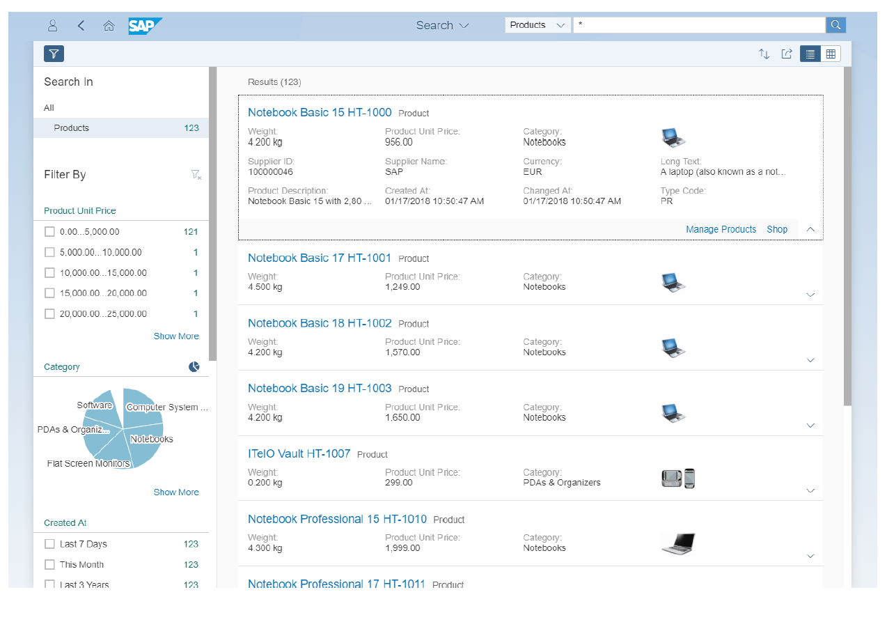Click the share/export icon

787,54
